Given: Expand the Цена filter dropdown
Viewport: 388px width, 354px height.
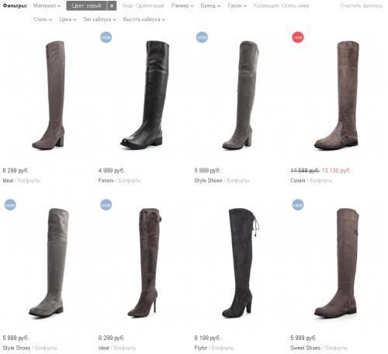Looking at the screenshot, I should (x=68, y=19).
